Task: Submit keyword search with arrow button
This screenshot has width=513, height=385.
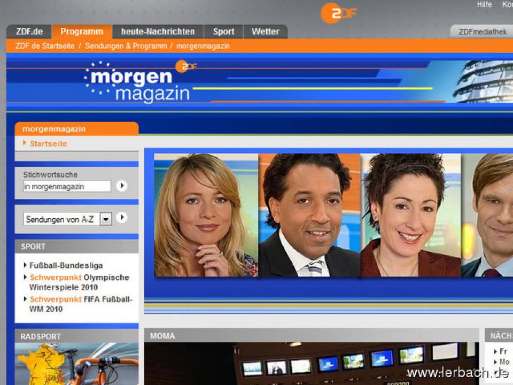Action: [x=122, y=186]
